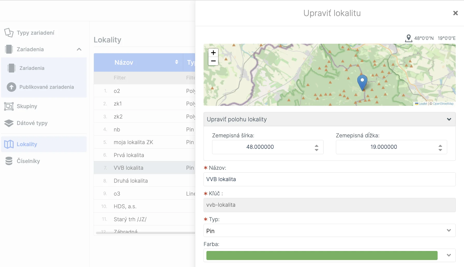The width and height of the screenshot is (464, 267).
Task: Collapse the Zariadenia menu section
Action: [79, 49]
